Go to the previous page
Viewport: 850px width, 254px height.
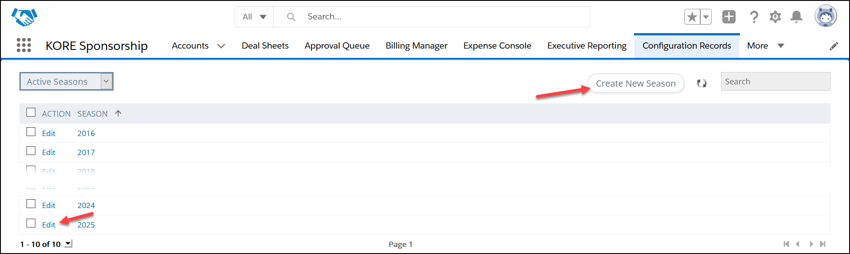[798, 244]
